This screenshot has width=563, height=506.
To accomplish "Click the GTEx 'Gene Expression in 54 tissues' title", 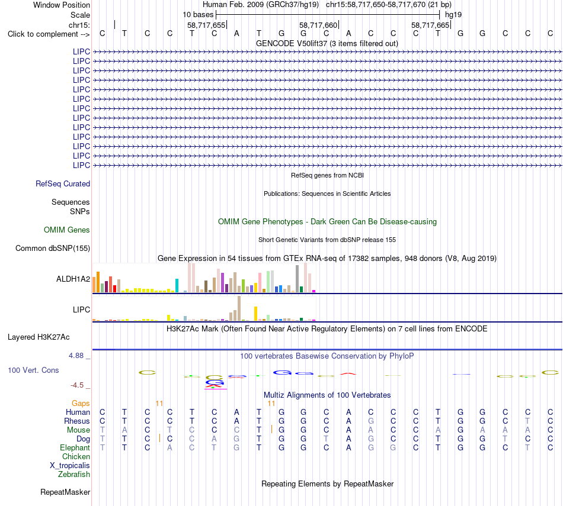I will pos(327,258).
